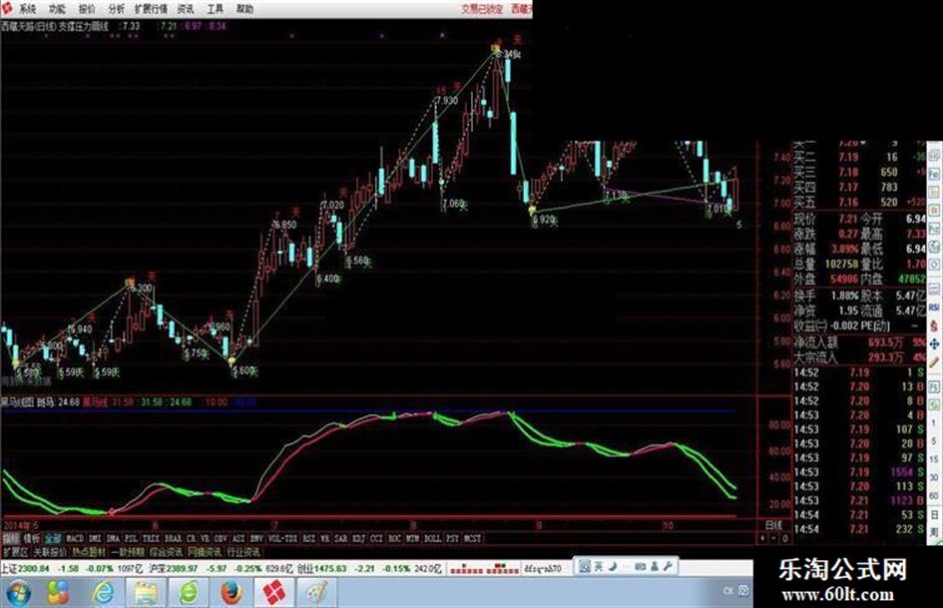Screen dimensions: 943x608
Task: Select the CCI indicator tab
Action: (x=376, y=539)
